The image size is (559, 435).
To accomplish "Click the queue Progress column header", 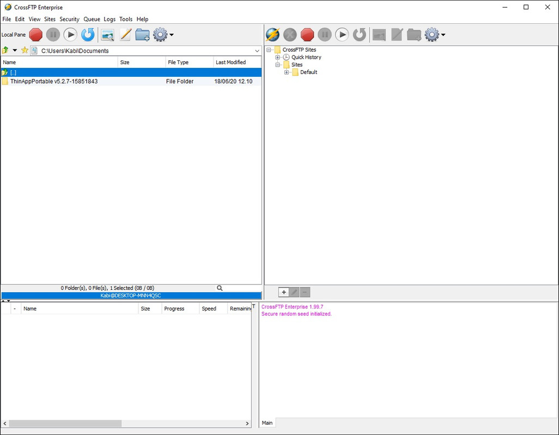I will (180, 309).
